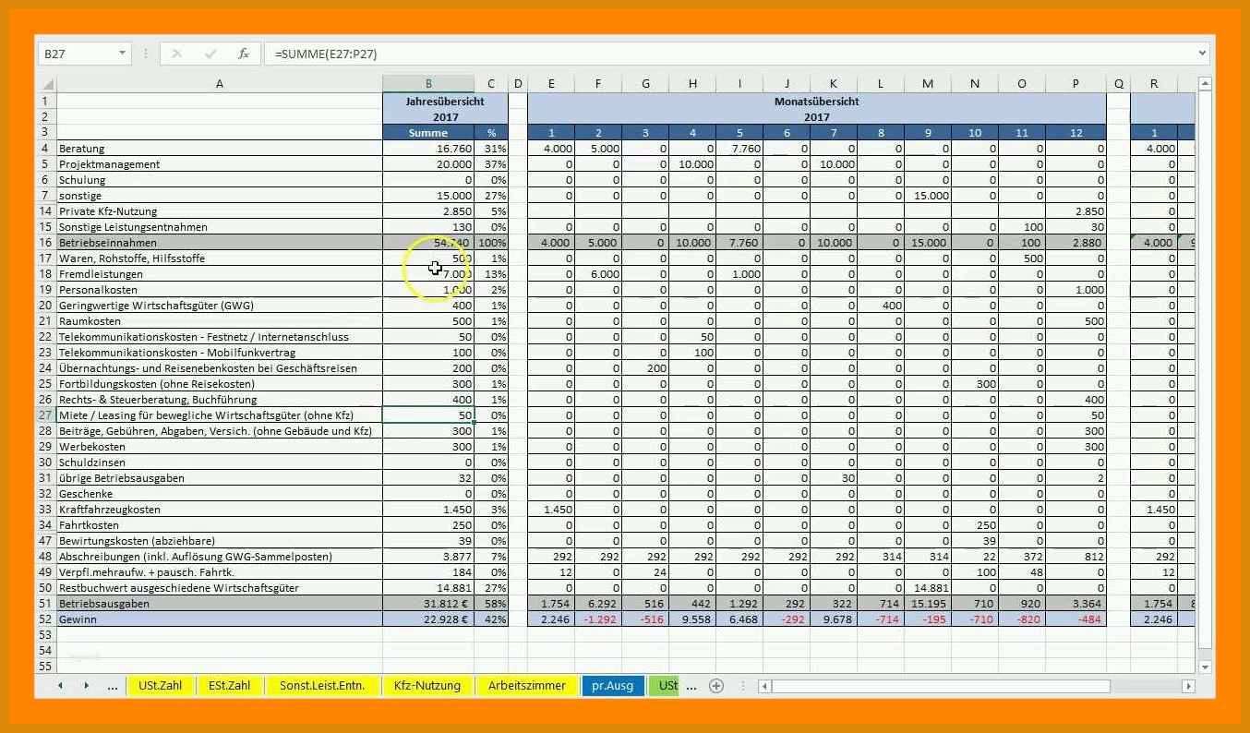Click the Geschenke cell
1250x733 pixels.
(219, 494)
